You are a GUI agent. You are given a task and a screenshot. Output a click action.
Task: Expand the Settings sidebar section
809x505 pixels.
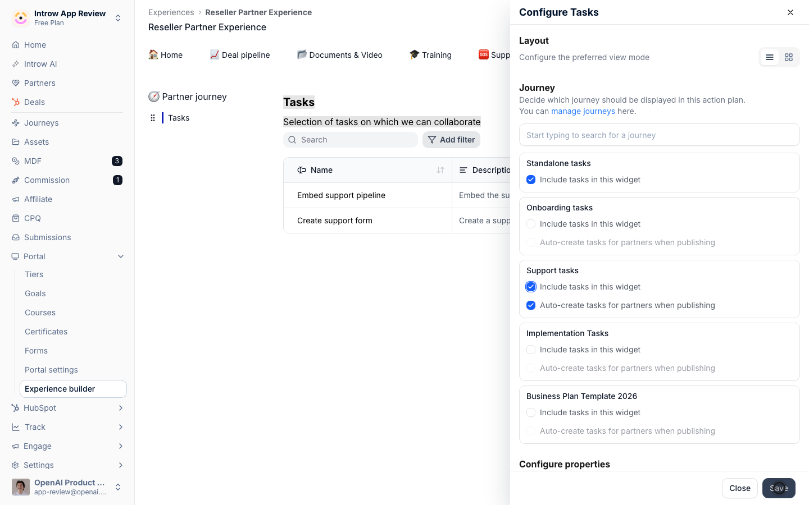[x=121, y=465]
